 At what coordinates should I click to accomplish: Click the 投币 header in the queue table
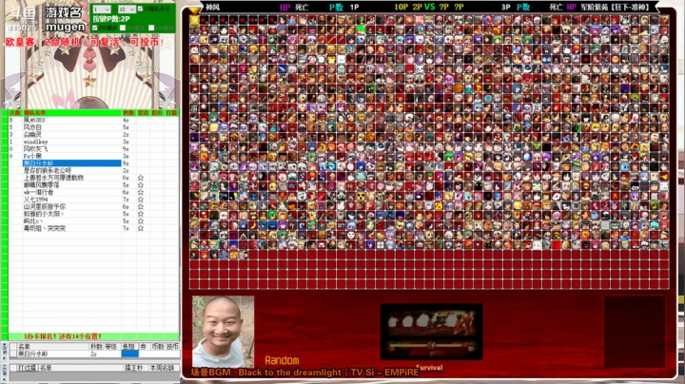156,112
